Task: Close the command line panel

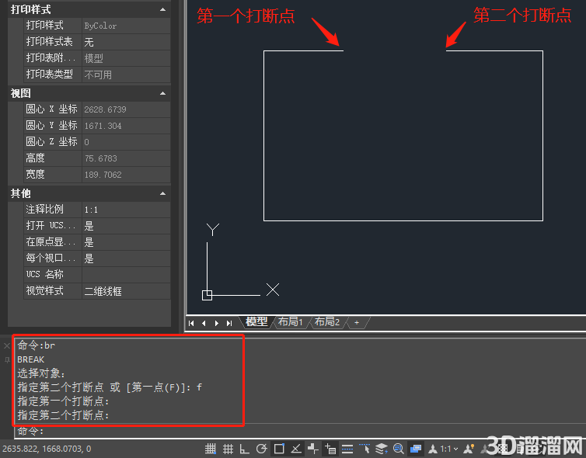Action: click(7, 346)
